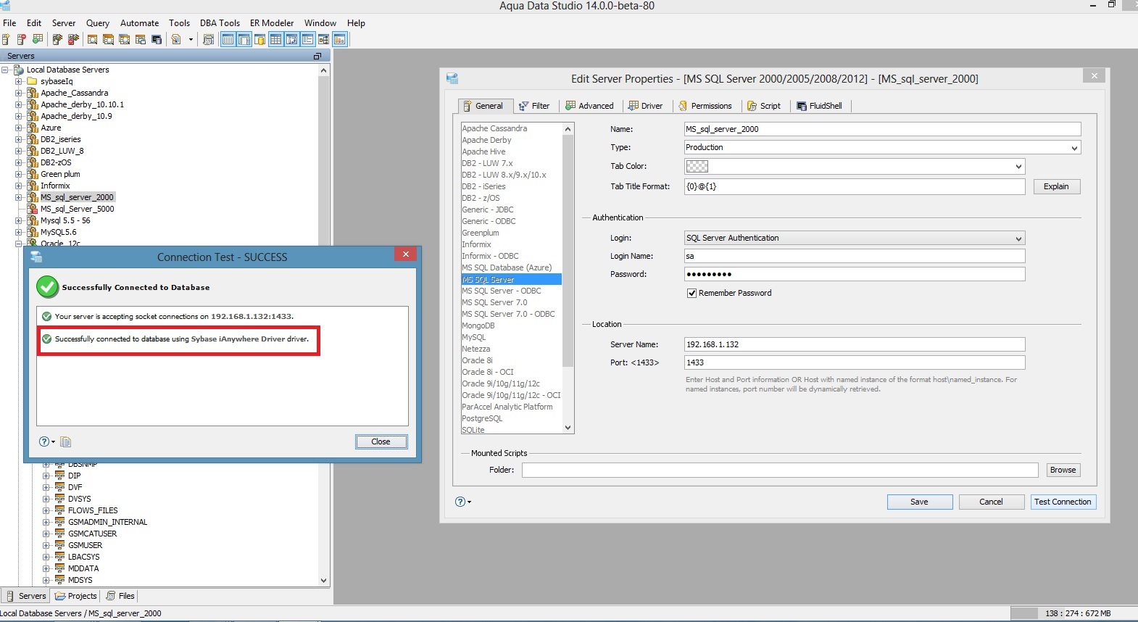
Task: Click the server disconnect icon with red badge
Action: coord(73,39)
